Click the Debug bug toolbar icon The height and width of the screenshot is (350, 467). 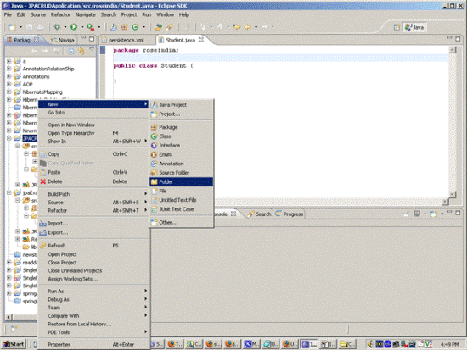[x=57, y=27]
